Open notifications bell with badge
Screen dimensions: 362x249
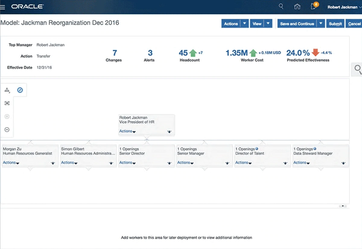tap(314, 6)
